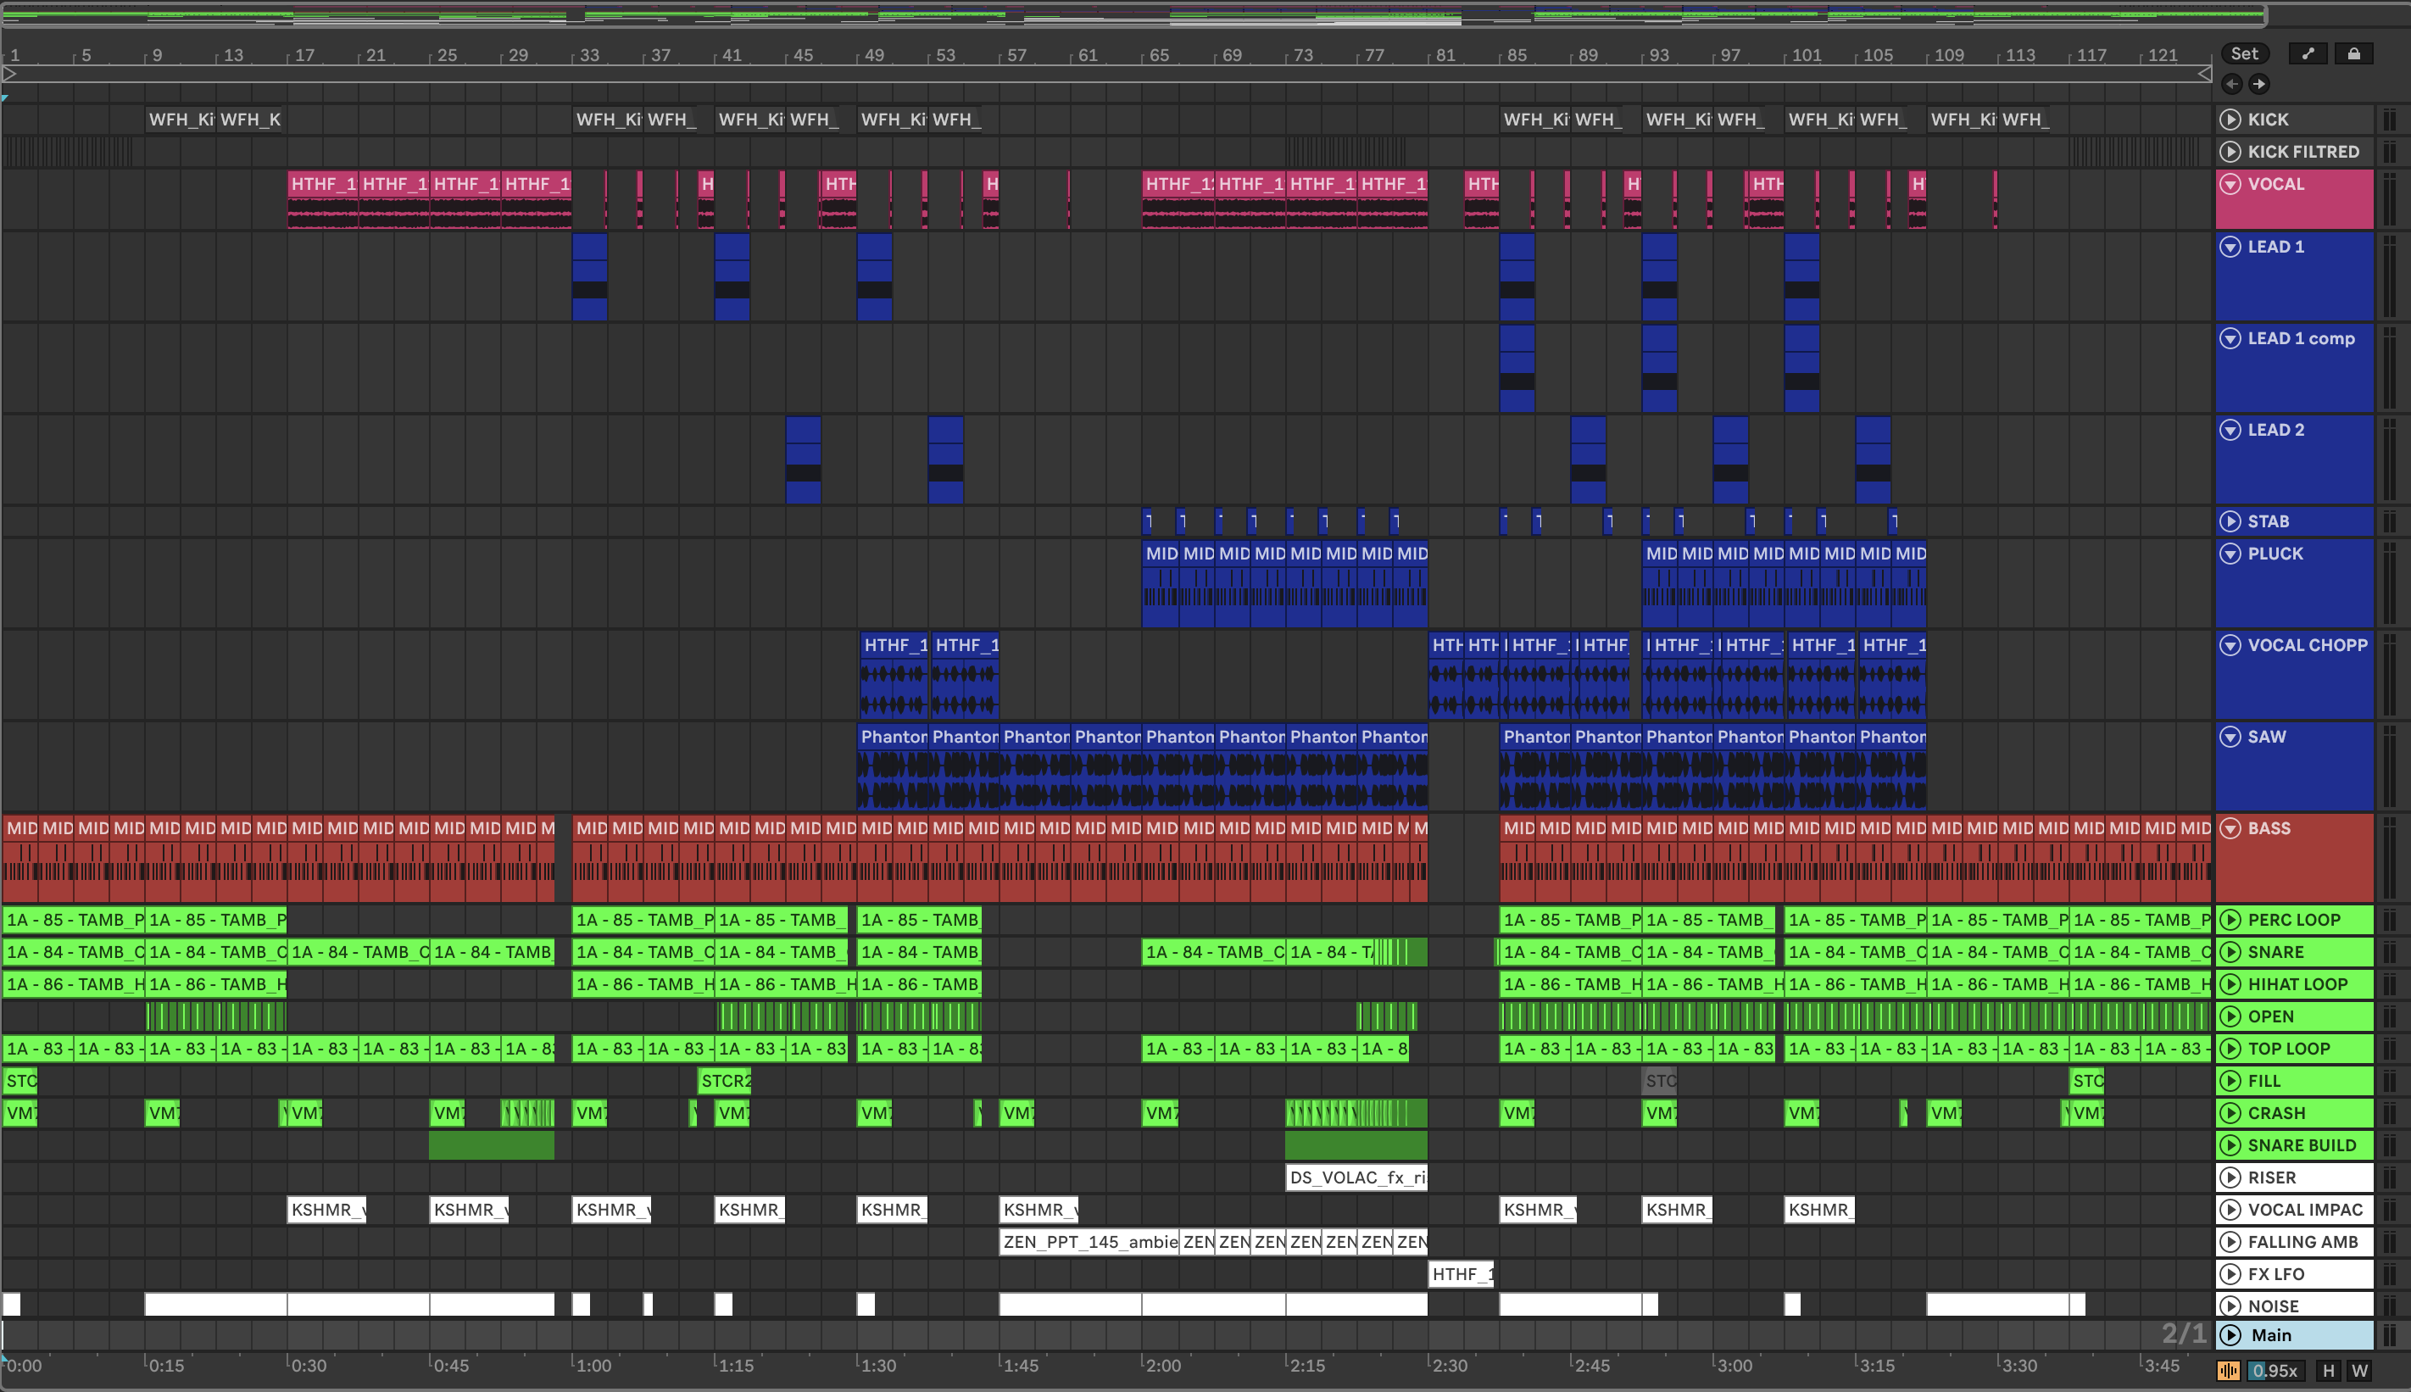Fold the VOCAL CHOPP track

tap(2230, 645)
